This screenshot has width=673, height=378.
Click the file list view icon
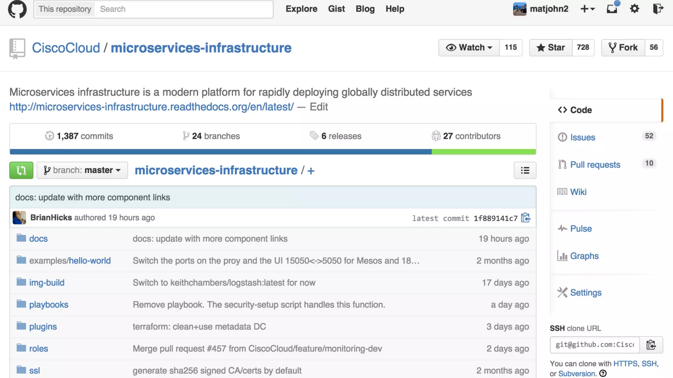tap(525, 170)
